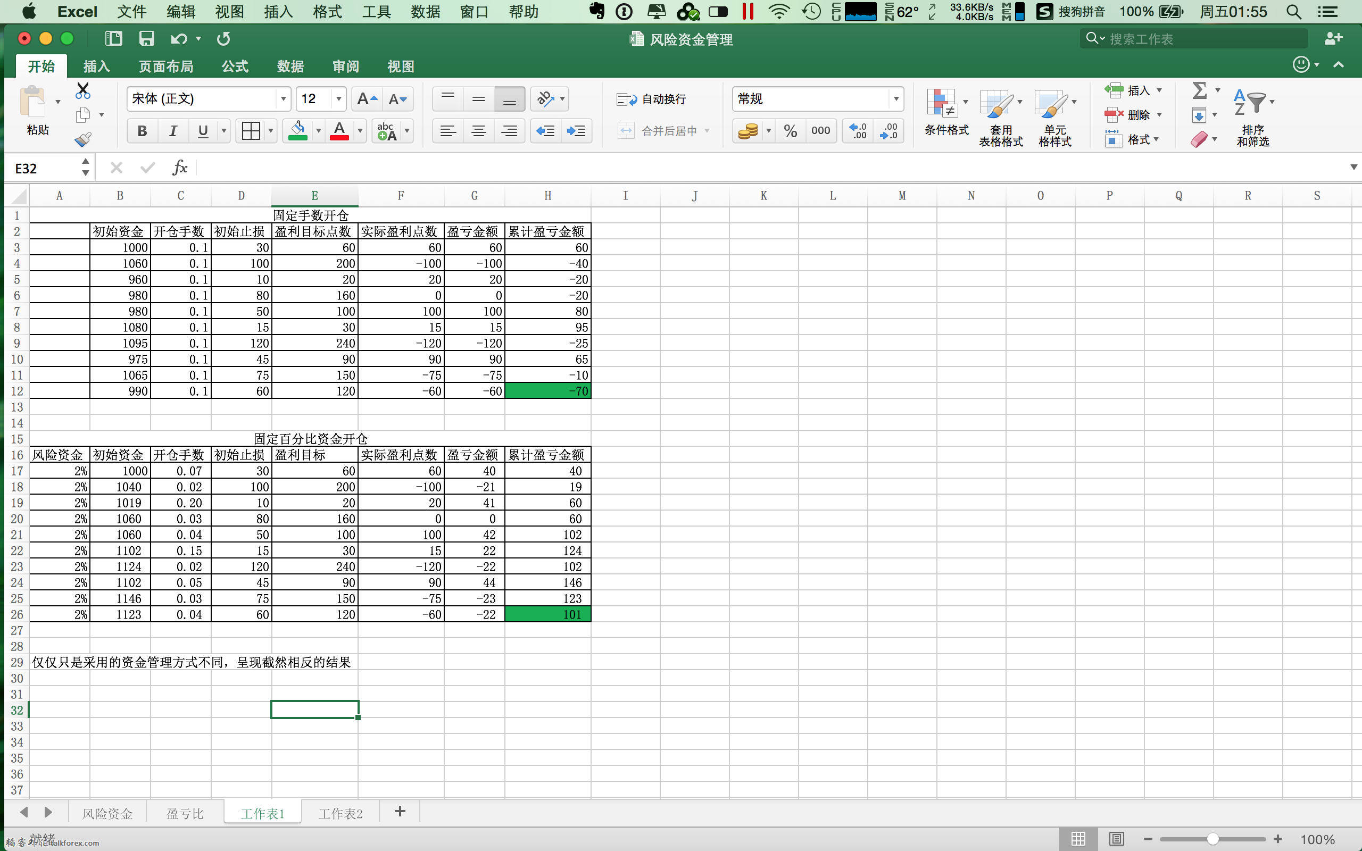Set bottom vertical alignment
Image resolution: width=1362 pixels, height=851 pixels.
click(x=509, y=99)
